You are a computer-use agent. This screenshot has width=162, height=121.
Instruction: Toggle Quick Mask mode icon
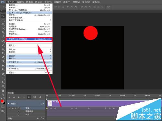pos(3,106)
